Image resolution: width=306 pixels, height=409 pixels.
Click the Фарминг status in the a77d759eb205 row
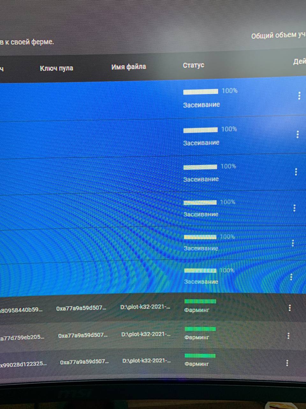[x=197, y=337]
